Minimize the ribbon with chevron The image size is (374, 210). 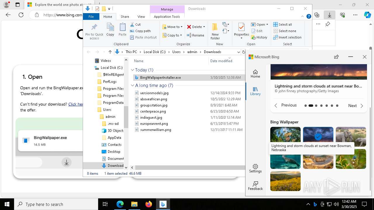tap(303, 17)
